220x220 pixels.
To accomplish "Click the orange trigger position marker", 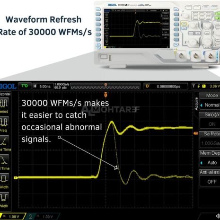I will coord(106,95).
